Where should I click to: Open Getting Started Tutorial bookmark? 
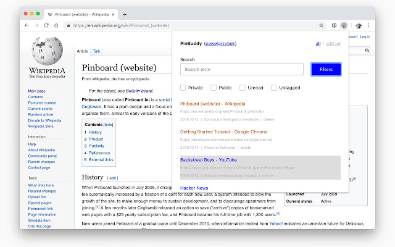[x=223, y=132]
